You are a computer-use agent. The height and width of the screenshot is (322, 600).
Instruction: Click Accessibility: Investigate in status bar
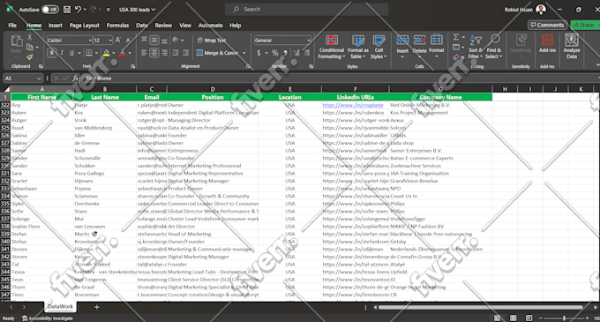click(x=48, y=318)
